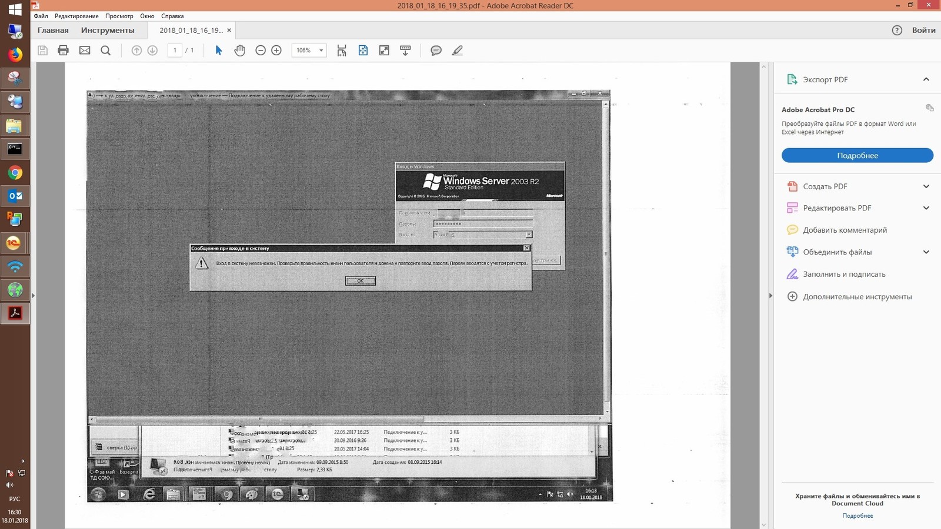Launch Google Chrome from the taskbar

pos(15,172)
